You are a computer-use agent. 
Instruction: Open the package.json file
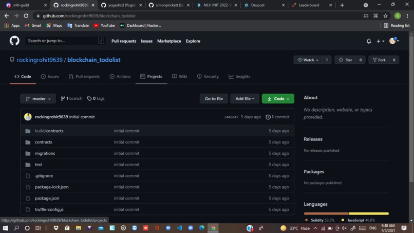click(47, 198)
